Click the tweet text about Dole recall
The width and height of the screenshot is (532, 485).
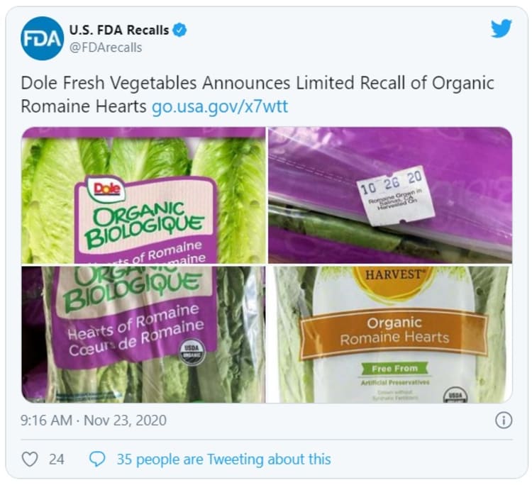(257, 94)
